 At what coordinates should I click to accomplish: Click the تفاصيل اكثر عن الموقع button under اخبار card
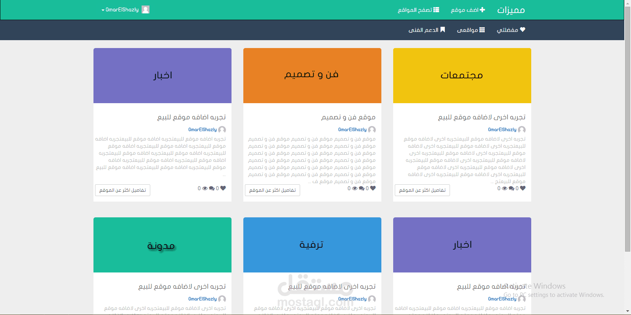[123, 190]
